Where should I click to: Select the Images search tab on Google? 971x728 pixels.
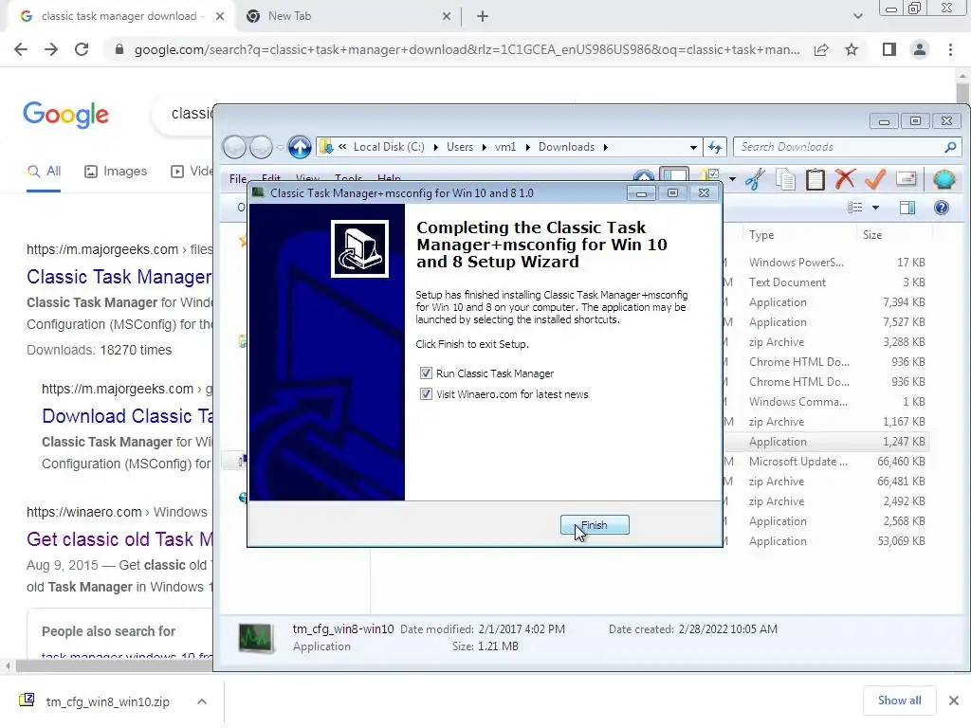116,172
